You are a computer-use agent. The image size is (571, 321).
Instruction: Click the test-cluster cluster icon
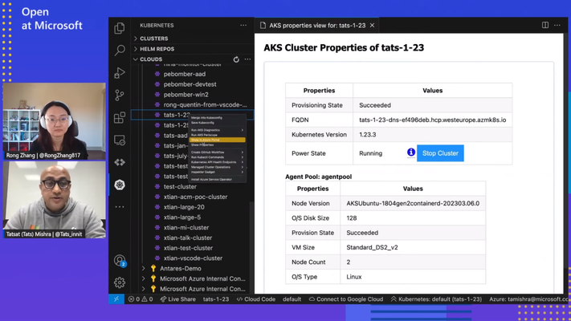(x=157, y=186)
